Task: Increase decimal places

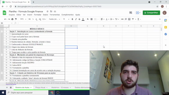Action: click(x=40, y=19)
